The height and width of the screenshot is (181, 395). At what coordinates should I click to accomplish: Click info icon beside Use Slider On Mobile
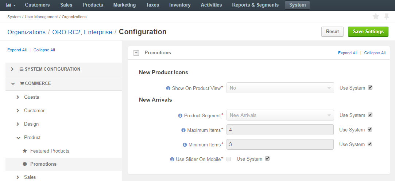[x=172, y=160]
